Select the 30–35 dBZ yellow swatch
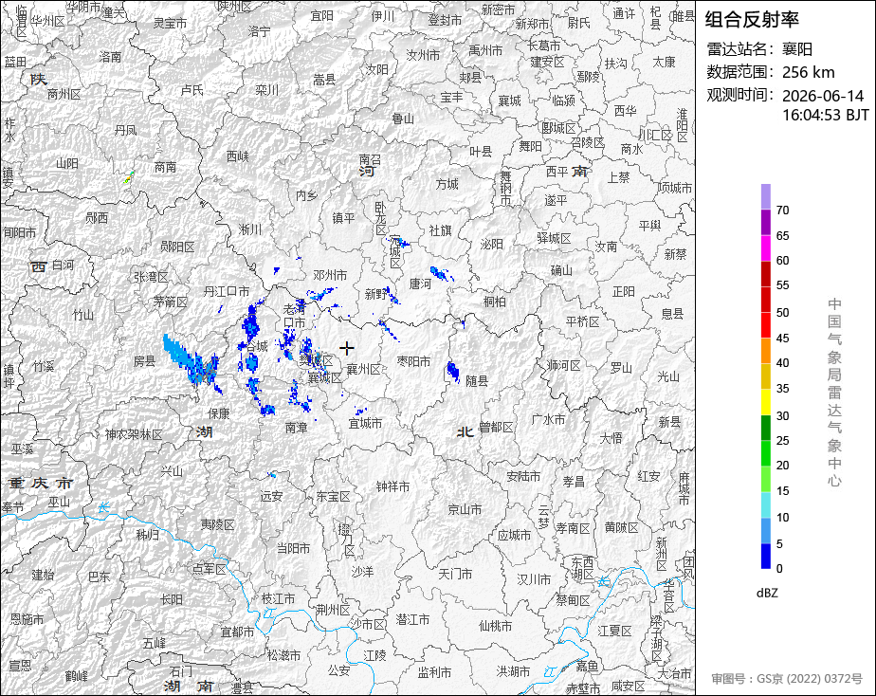The image size is (876, 696). [765, 402]
